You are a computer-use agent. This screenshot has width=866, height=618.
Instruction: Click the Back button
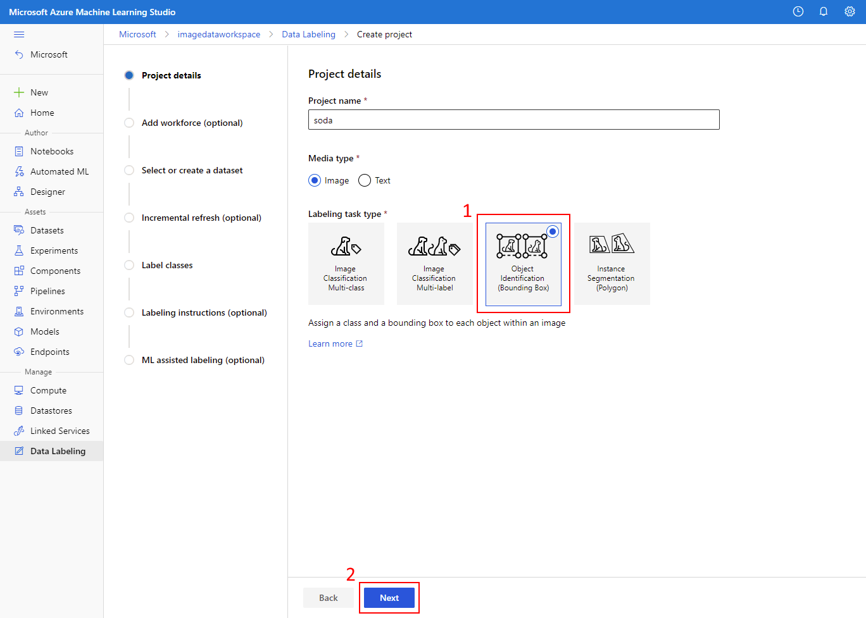pos(329,598)
